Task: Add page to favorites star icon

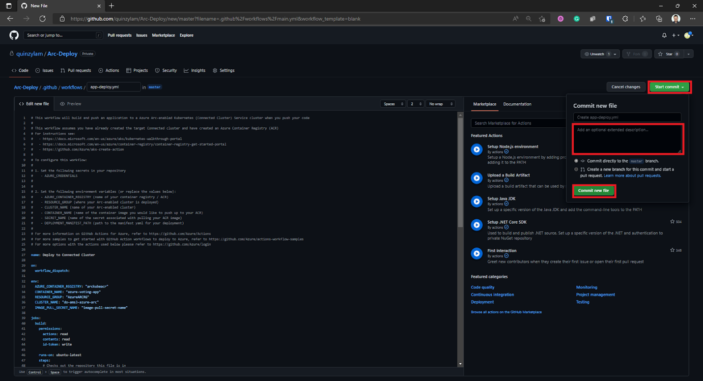Action: click(542, 19)
